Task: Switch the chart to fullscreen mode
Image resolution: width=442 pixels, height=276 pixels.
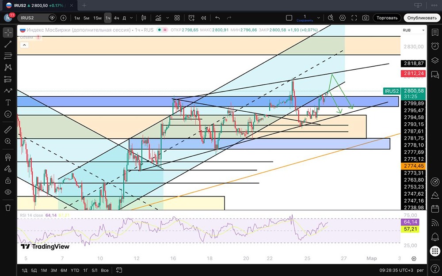Action: tap(354, 18)
